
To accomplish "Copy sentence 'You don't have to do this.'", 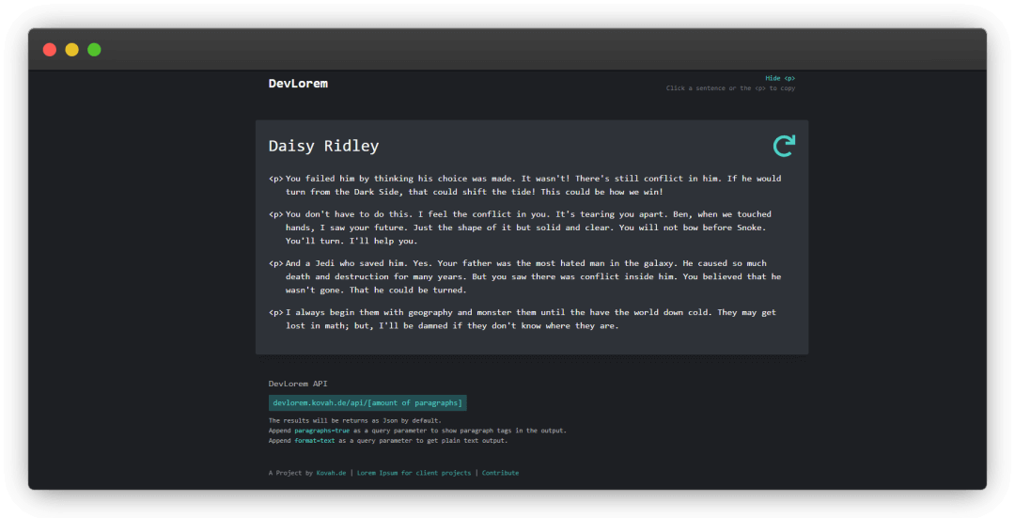I will pyautogui.click(x=349, y=214).
